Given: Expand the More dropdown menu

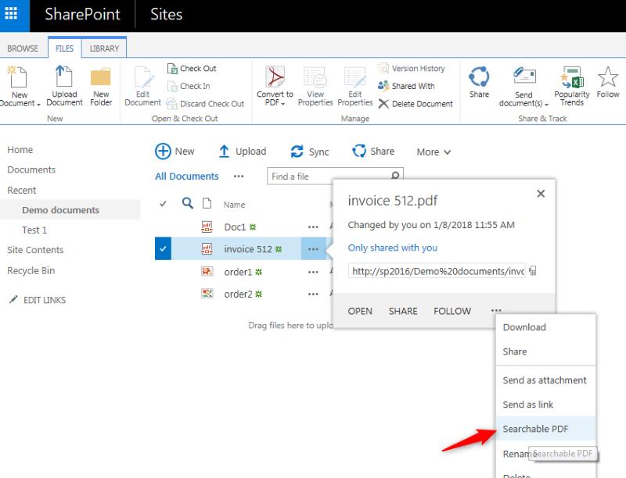Looking at the screenshot, I should point(434,152).
